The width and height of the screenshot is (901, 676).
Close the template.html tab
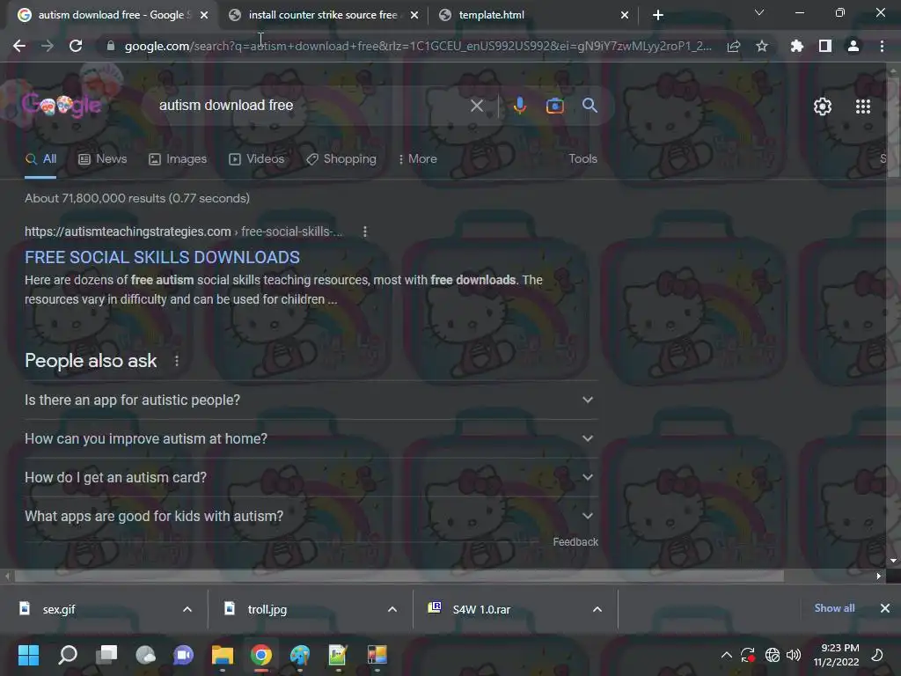625,15
